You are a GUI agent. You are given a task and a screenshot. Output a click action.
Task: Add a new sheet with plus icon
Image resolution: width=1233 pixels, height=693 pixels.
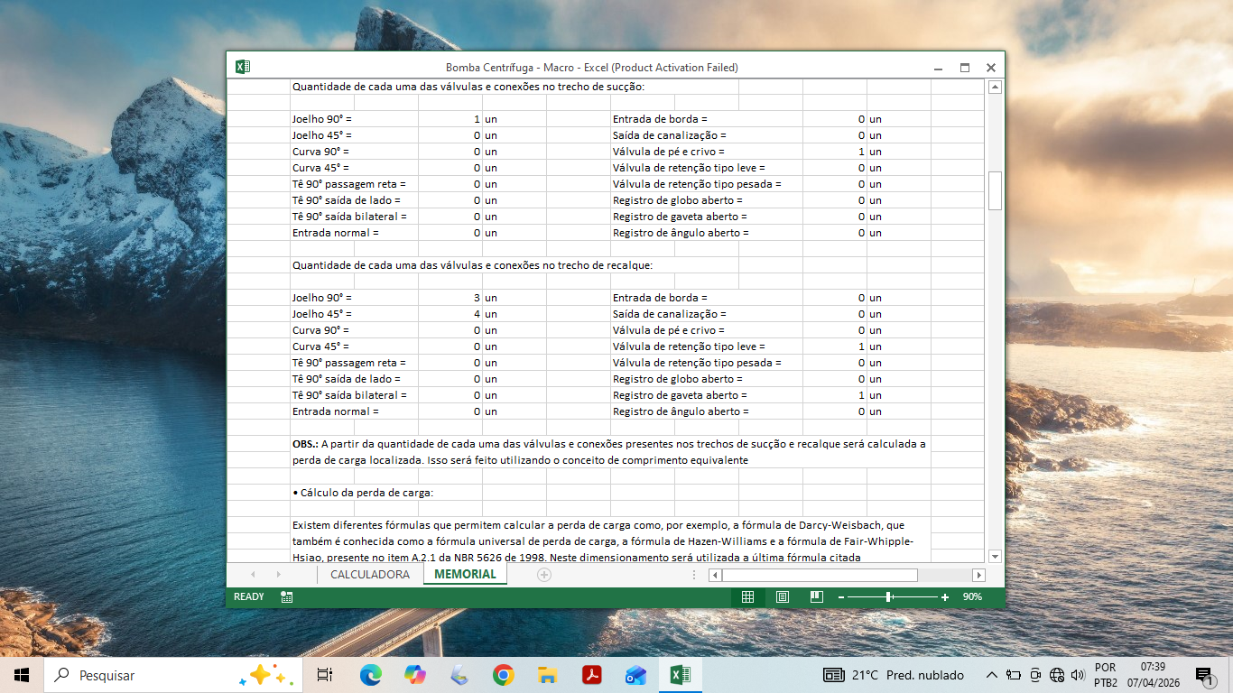coord(544,575)
